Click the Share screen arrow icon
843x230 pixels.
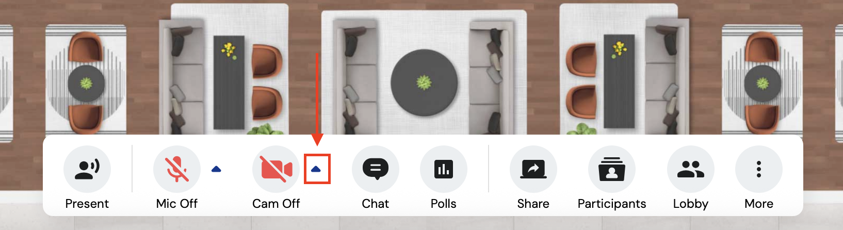533,169
